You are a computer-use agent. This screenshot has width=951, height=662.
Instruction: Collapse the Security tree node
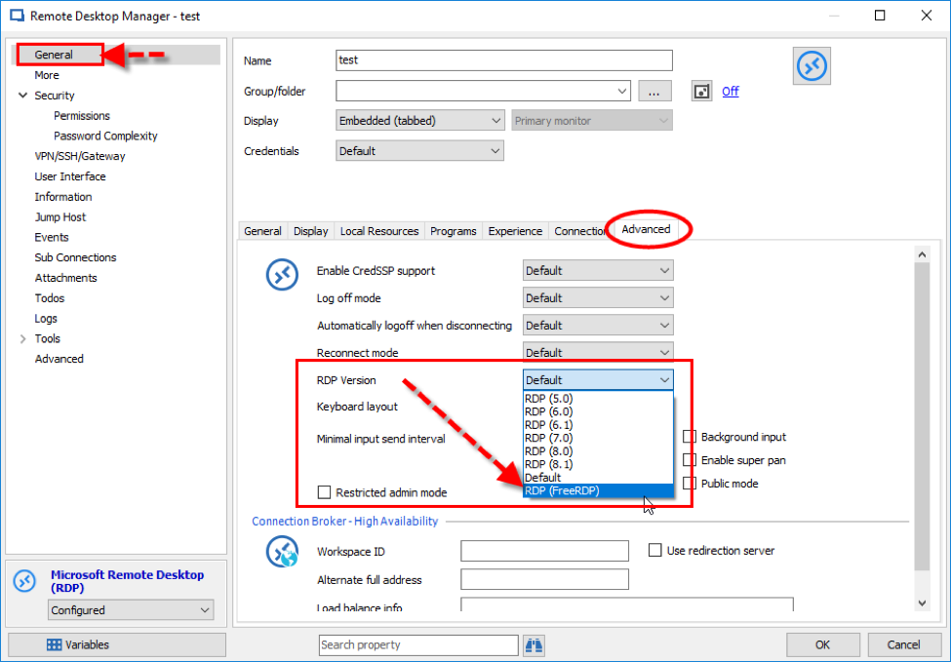(23, 96)
